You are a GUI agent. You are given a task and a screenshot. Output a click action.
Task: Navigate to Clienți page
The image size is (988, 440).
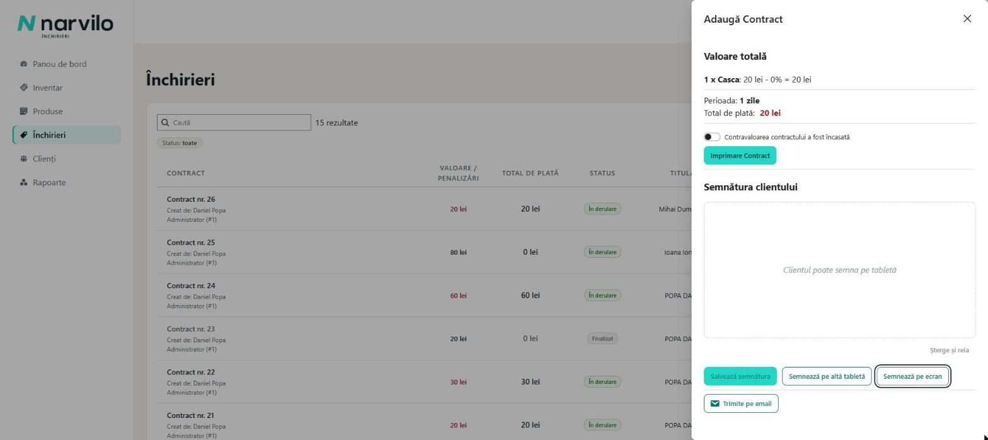click(x=67, y=159)
